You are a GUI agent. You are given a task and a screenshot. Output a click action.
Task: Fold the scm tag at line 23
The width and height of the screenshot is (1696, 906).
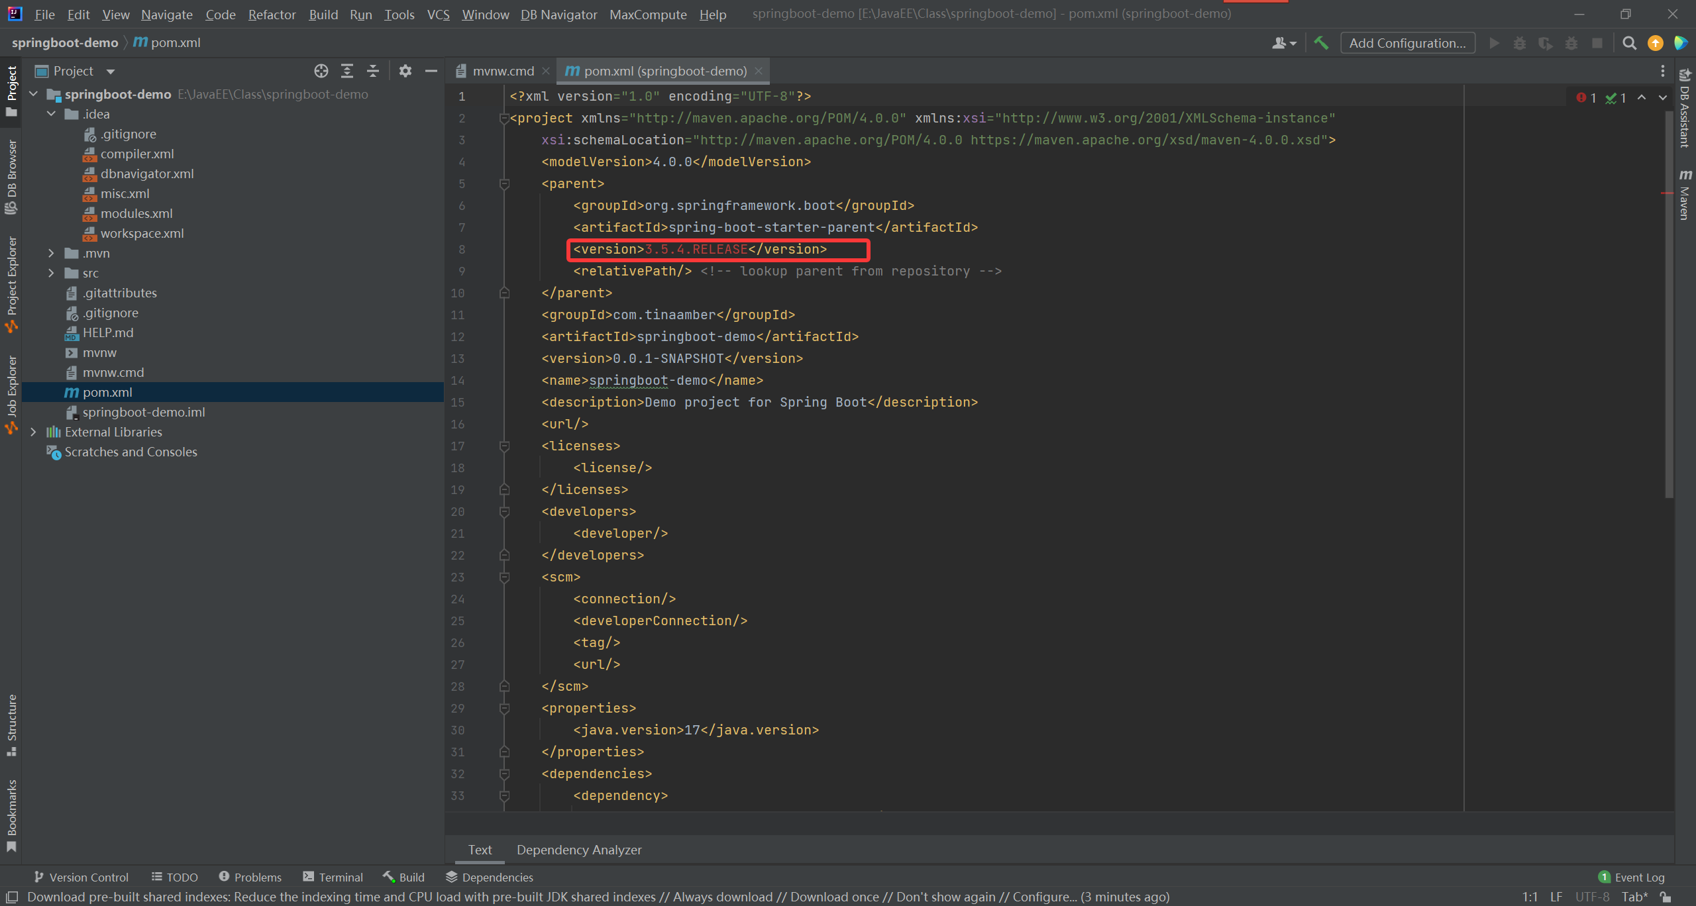pyautogui.click(x=504, y=577)
